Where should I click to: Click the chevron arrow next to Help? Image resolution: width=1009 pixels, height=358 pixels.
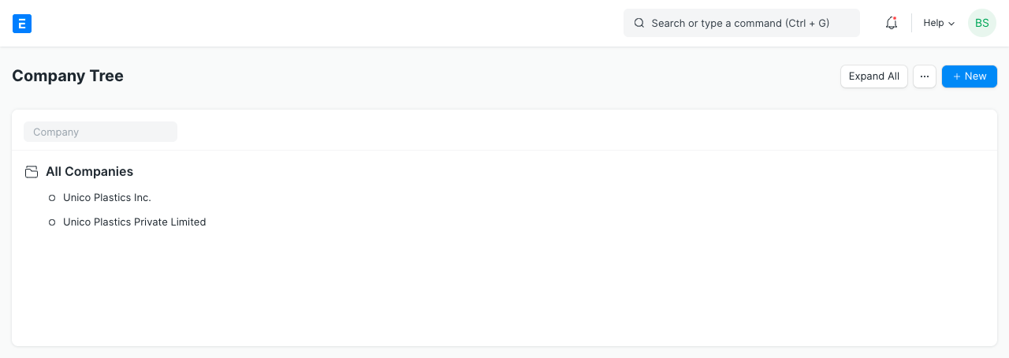pyautogui.click(x=951, y=24)
